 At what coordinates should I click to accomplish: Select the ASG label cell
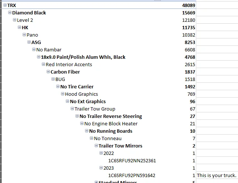(x=36, y=42)
